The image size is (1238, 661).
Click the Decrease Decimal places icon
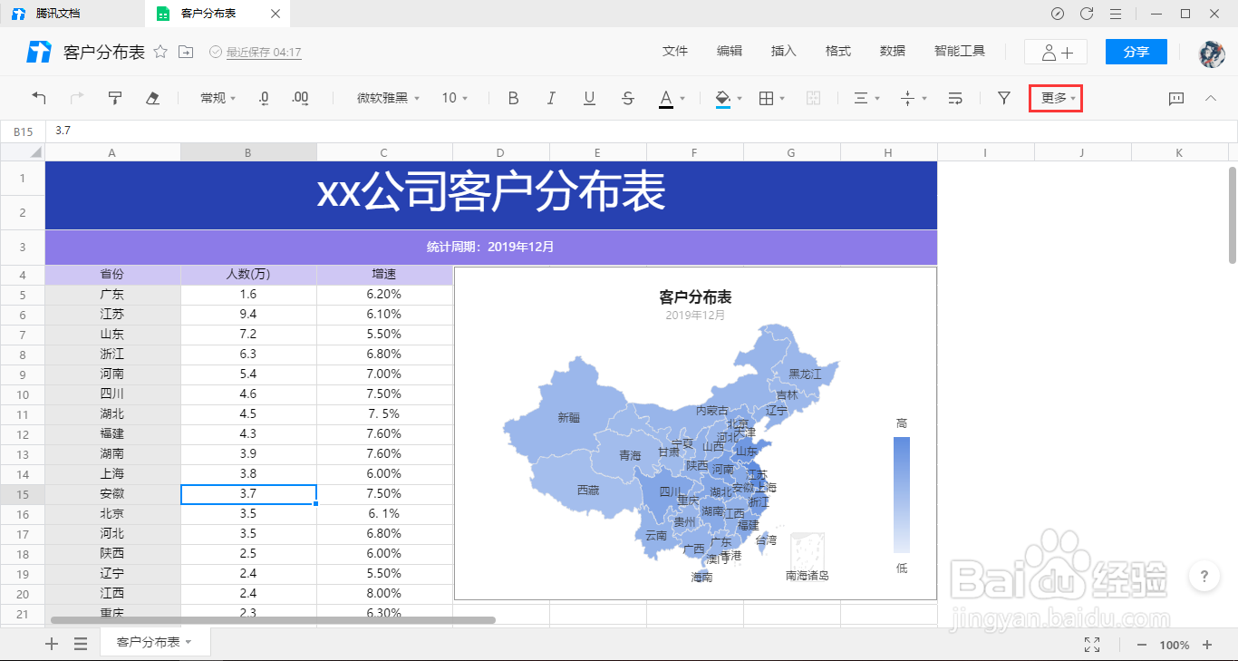[263, 98]
